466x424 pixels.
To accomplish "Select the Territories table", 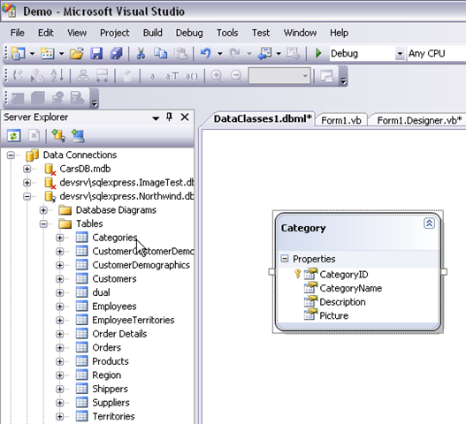I will tap(113, 416).
